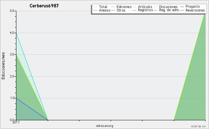Click the Anexos orange color marker in legend
Screen dimensions: 209x129
tap(95, 10)
